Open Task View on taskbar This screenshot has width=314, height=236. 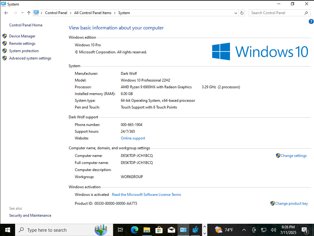click(120, 230)
